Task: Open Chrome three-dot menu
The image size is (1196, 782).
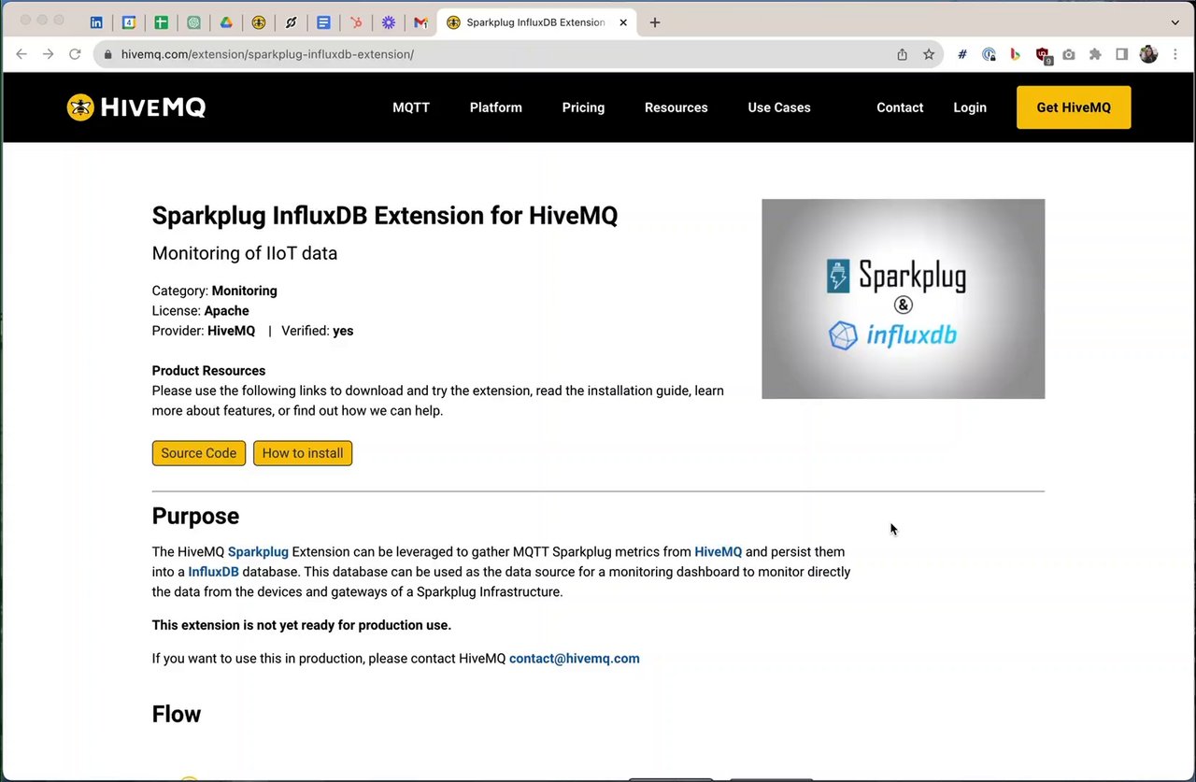Action: pos(1175,54)
